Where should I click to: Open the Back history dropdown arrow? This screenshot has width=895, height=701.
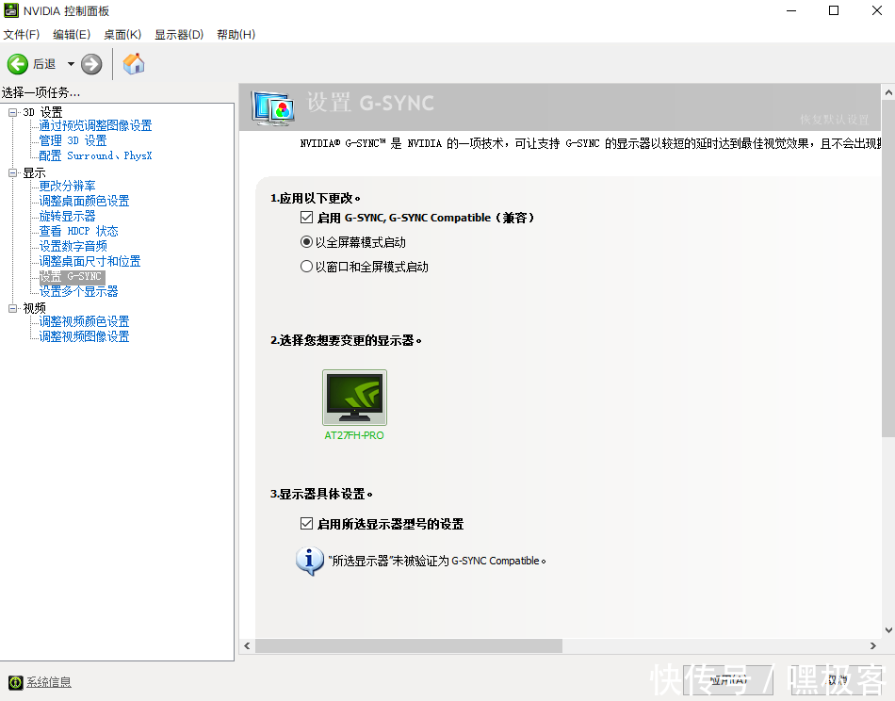pos(71,64)
